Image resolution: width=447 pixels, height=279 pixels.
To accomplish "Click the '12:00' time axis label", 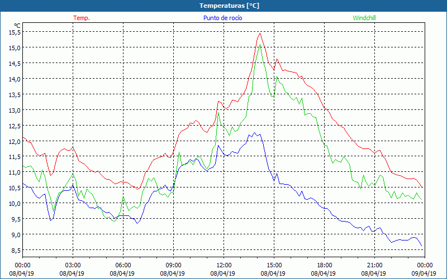I will [224, 266].
